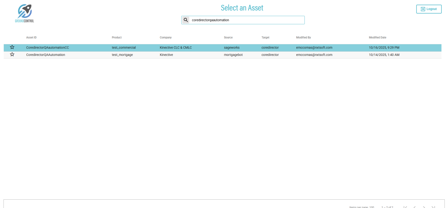Favorite the CoredirectorQAautomationCC asset star

click(12, 47)
